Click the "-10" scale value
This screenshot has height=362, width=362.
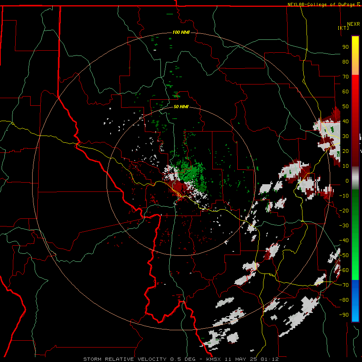[x=344, y=196]
